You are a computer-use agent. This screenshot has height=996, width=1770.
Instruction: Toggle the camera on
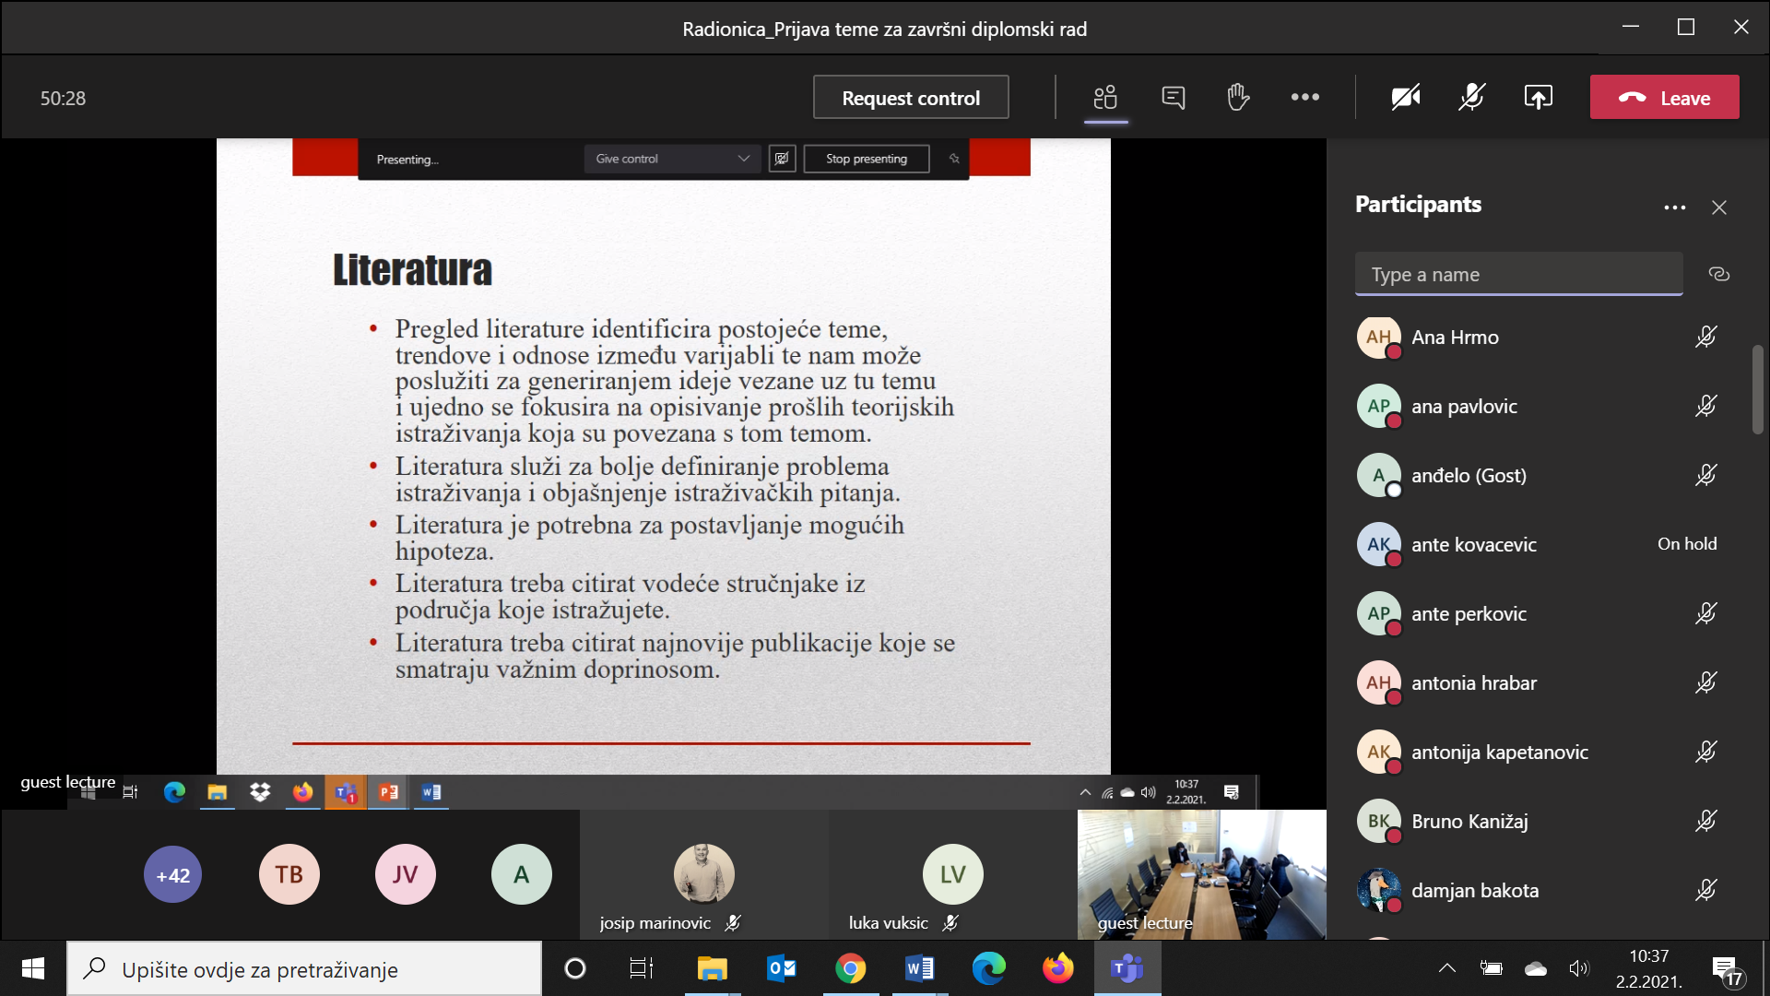[x=1405, y=97]
